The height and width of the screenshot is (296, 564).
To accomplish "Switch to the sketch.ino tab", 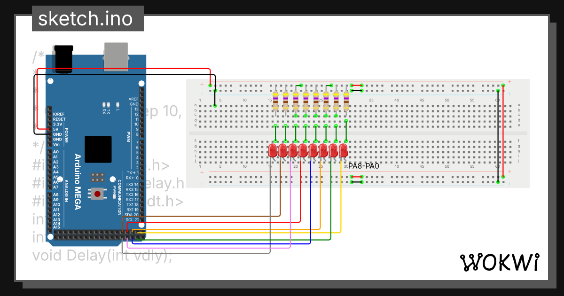I will [87, 19].
